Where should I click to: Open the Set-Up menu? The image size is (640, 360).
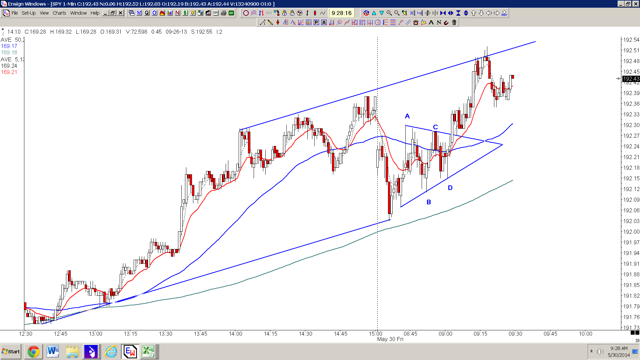[x=29, y=13]
